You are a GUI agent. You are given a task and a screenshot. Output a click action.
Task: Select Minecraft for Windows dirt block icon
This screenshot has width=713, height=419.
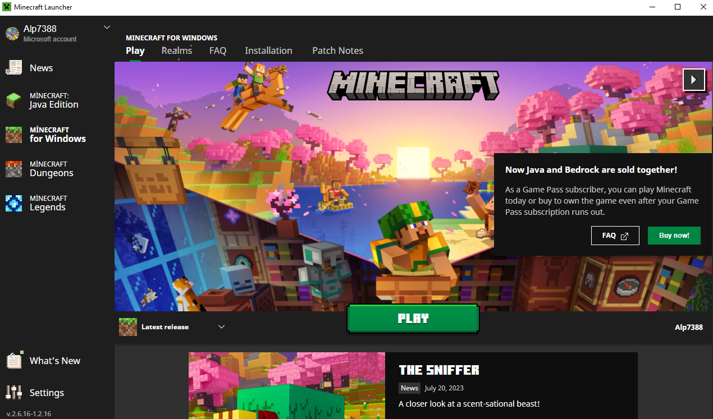[x=13, y=135]
